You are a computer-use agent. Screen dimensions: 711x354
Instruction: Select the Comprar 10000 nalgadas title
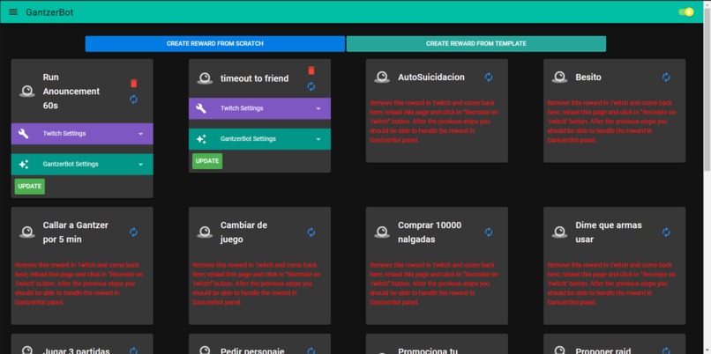(x=430, y=232)
